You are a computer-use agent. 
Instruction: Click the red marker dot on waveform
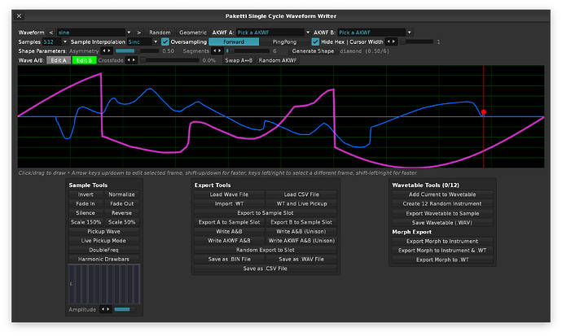(x=484, y=112)
